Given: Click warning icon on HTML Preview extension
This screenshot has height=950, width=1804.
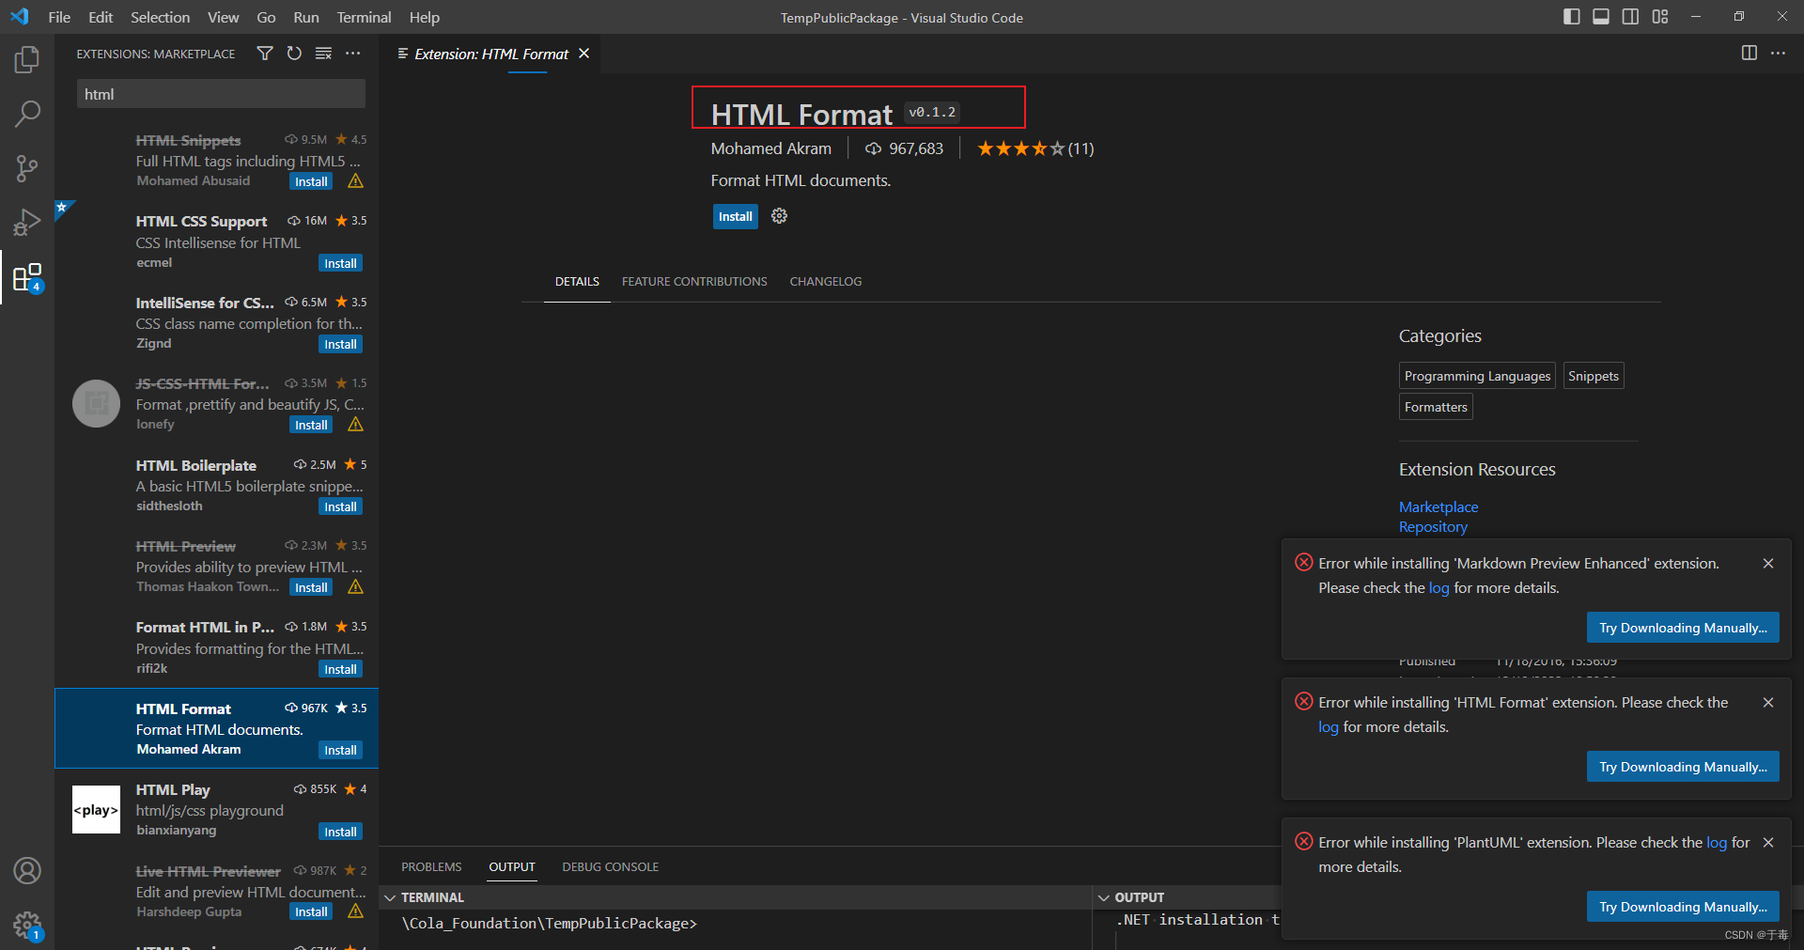Looking at the screenshot, I should click(355, 587).
